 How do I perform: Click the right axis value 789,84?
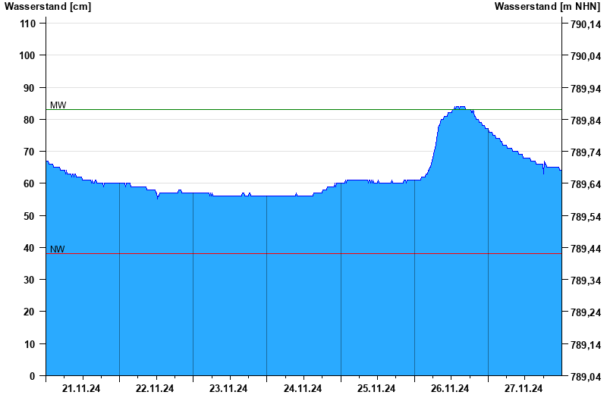point(586,121)
